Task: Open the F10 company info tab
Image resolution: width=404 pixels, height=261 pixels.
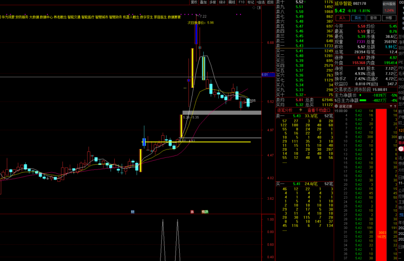Action: tap(242, 2)
